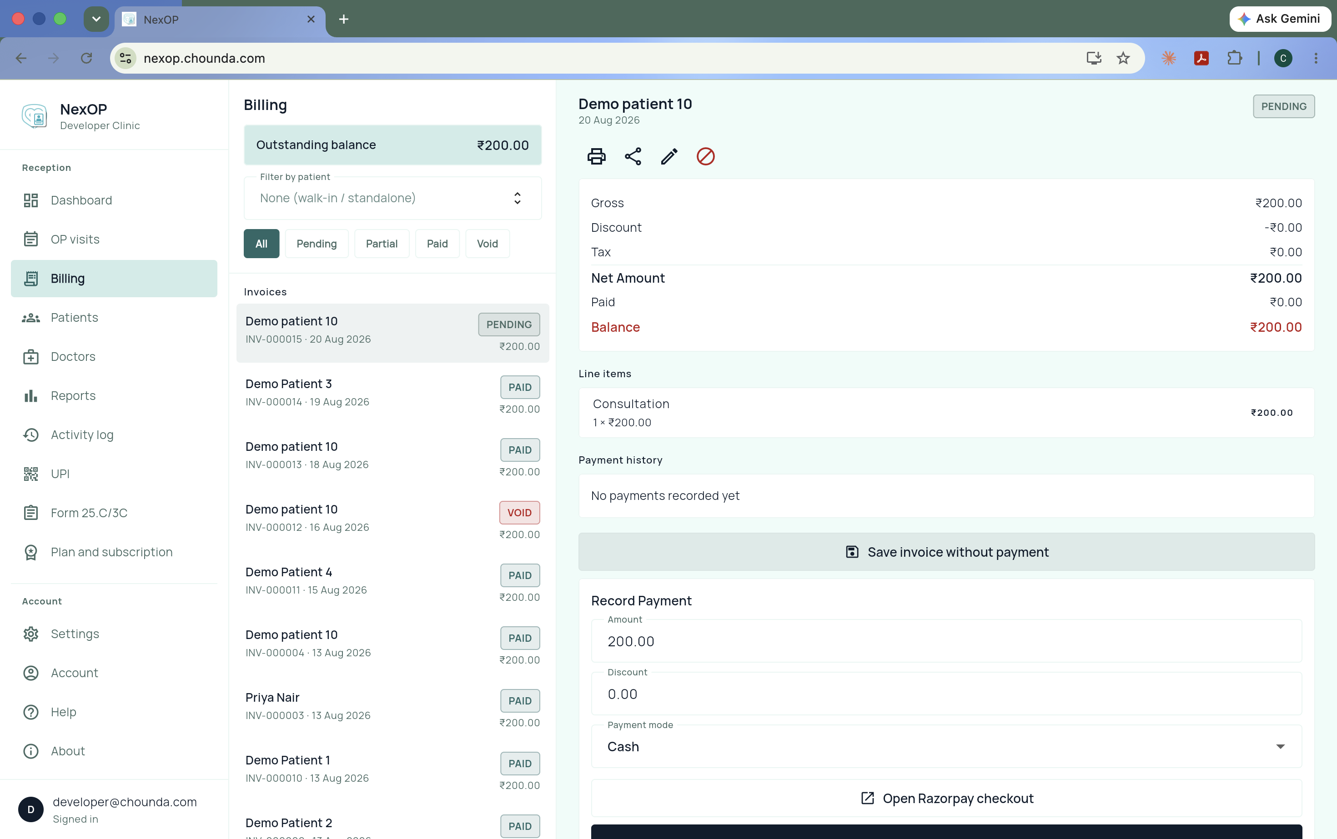Click Save invoice without payment

point(946,552)
